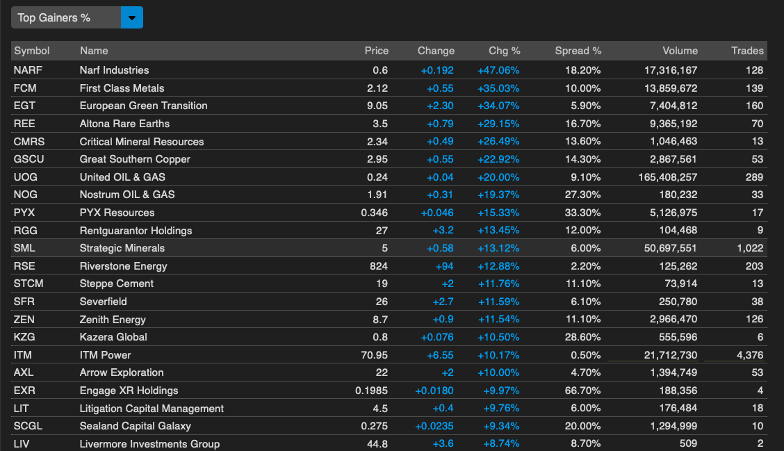Sort by the Volume column header
784x451 pixels.
coord(680,51)
